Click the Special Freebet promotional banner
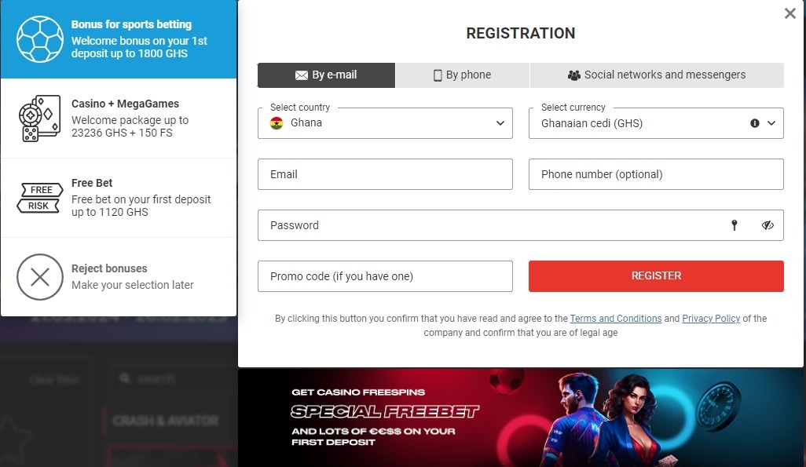Image resolution: width=806 pixels, height=467 pixels. pyautogui.click(x=521, y=418)
